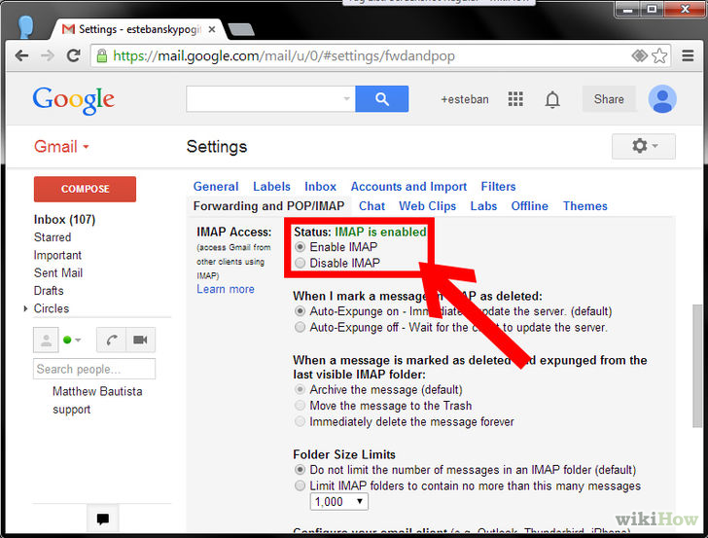The height and width of the screenshot is (538, 708).
Task: Click the browser forward arrow
Action: pyautogui.click(x=47, y=56)
